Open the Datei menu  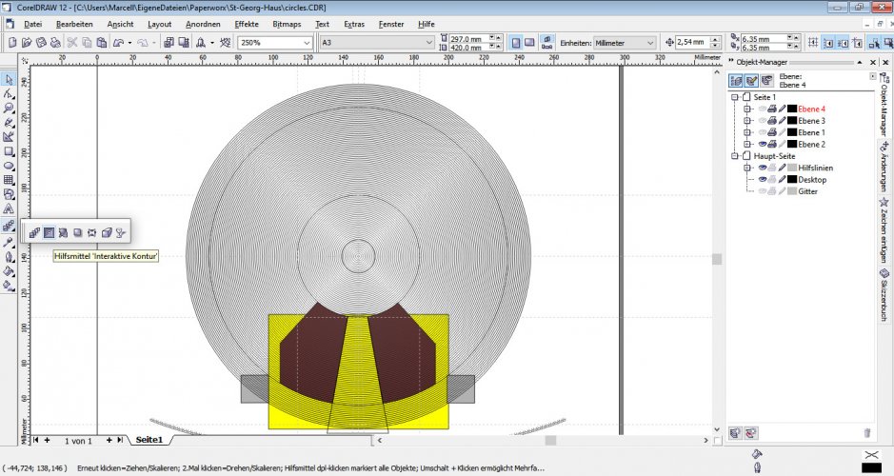(33, 24)
